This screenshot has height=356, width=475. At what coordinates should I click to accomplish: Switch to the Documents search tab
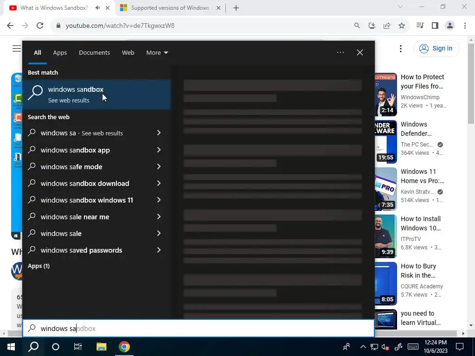[94, 53]
